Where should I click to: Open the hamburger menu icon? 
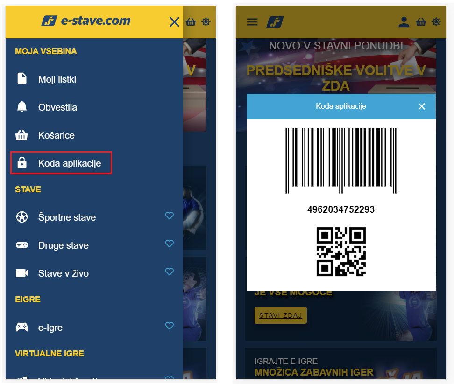click(252, 22)
